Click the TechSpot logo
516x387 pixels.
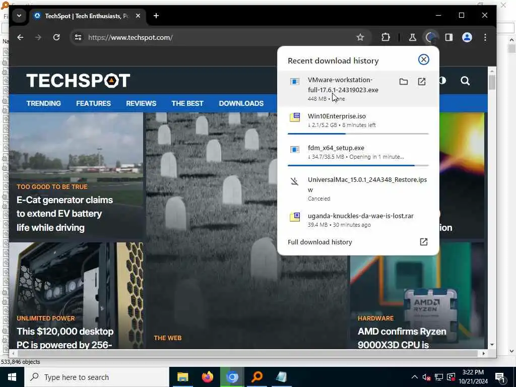click(x=78, y=81)
